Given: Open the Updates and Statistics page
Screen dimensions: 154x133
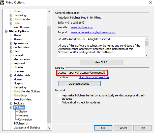Looking at the screenshot, I should click(27, 127).
